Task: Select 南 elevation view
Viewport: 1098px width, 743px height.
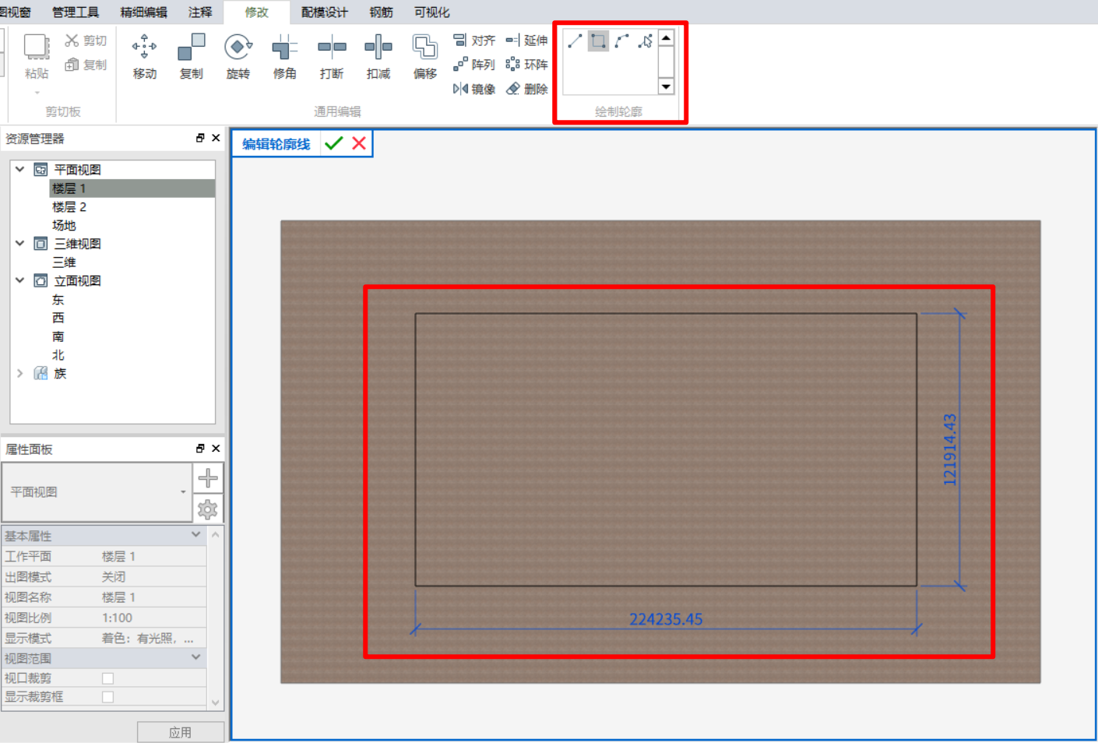Action: coord(58,336)
